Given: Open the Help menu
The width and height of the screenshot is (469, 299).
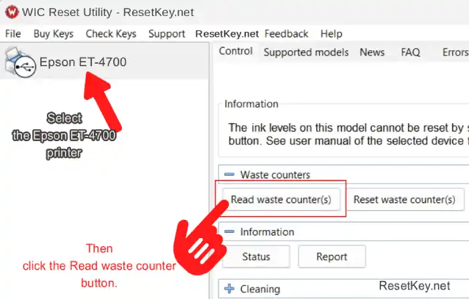Looking at the screenshot, I should coord(332,33).
